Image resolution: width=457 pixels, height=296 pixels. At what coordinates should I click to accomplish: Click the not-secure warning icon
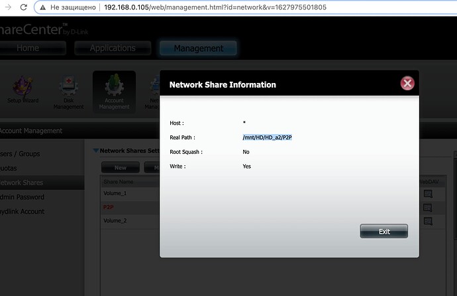click(x=43, y=7)
